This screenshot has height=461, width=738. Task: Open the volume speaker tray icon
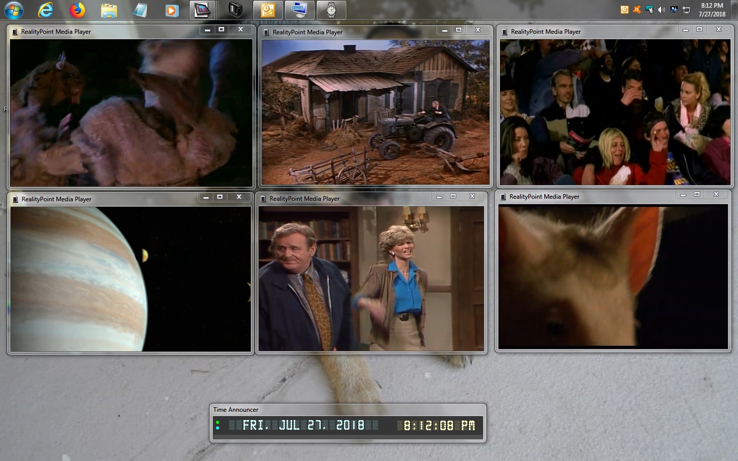coord(662,10)
